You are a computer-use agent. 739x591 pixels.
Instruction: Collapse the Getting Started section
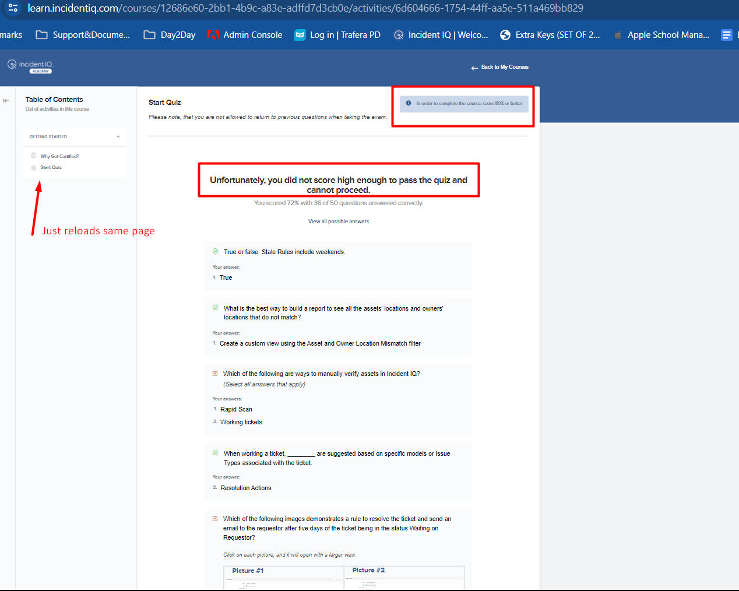(x=75, y=136)
